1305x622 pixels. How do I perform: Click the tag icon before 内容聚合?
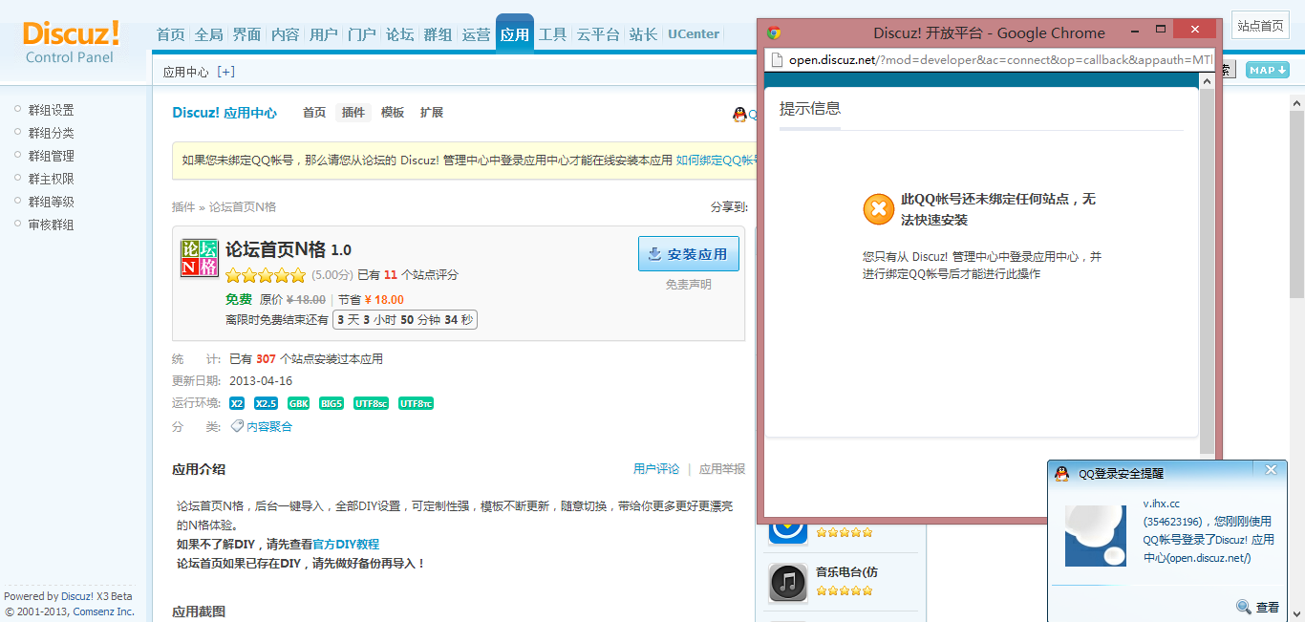(238, 426)
